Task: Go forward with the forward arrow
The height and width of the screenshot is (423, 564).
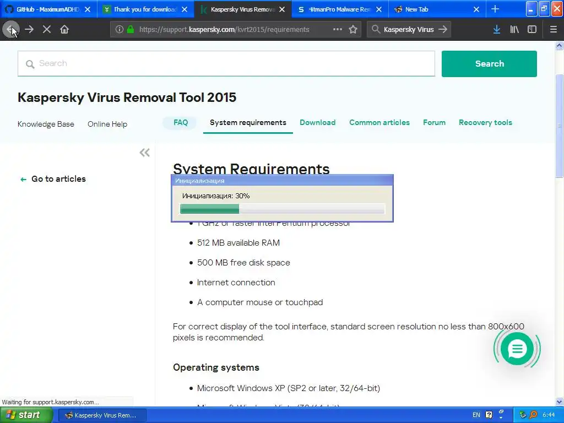Action: [x=29, y=30]
